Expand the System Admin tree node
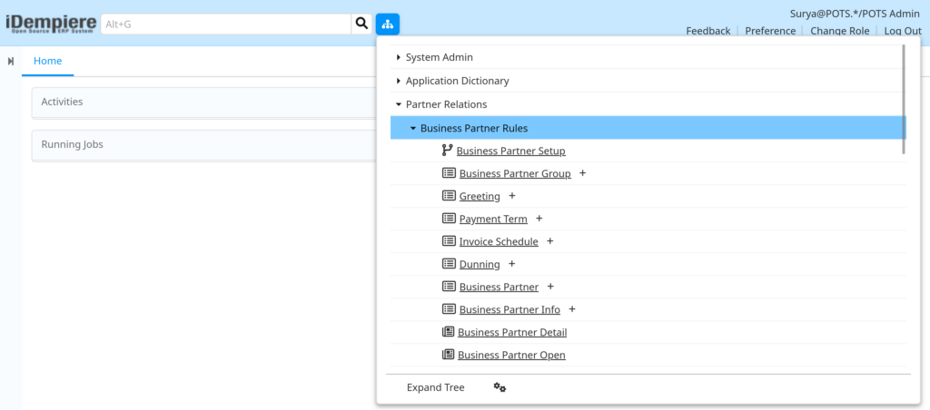 (399, 57)
